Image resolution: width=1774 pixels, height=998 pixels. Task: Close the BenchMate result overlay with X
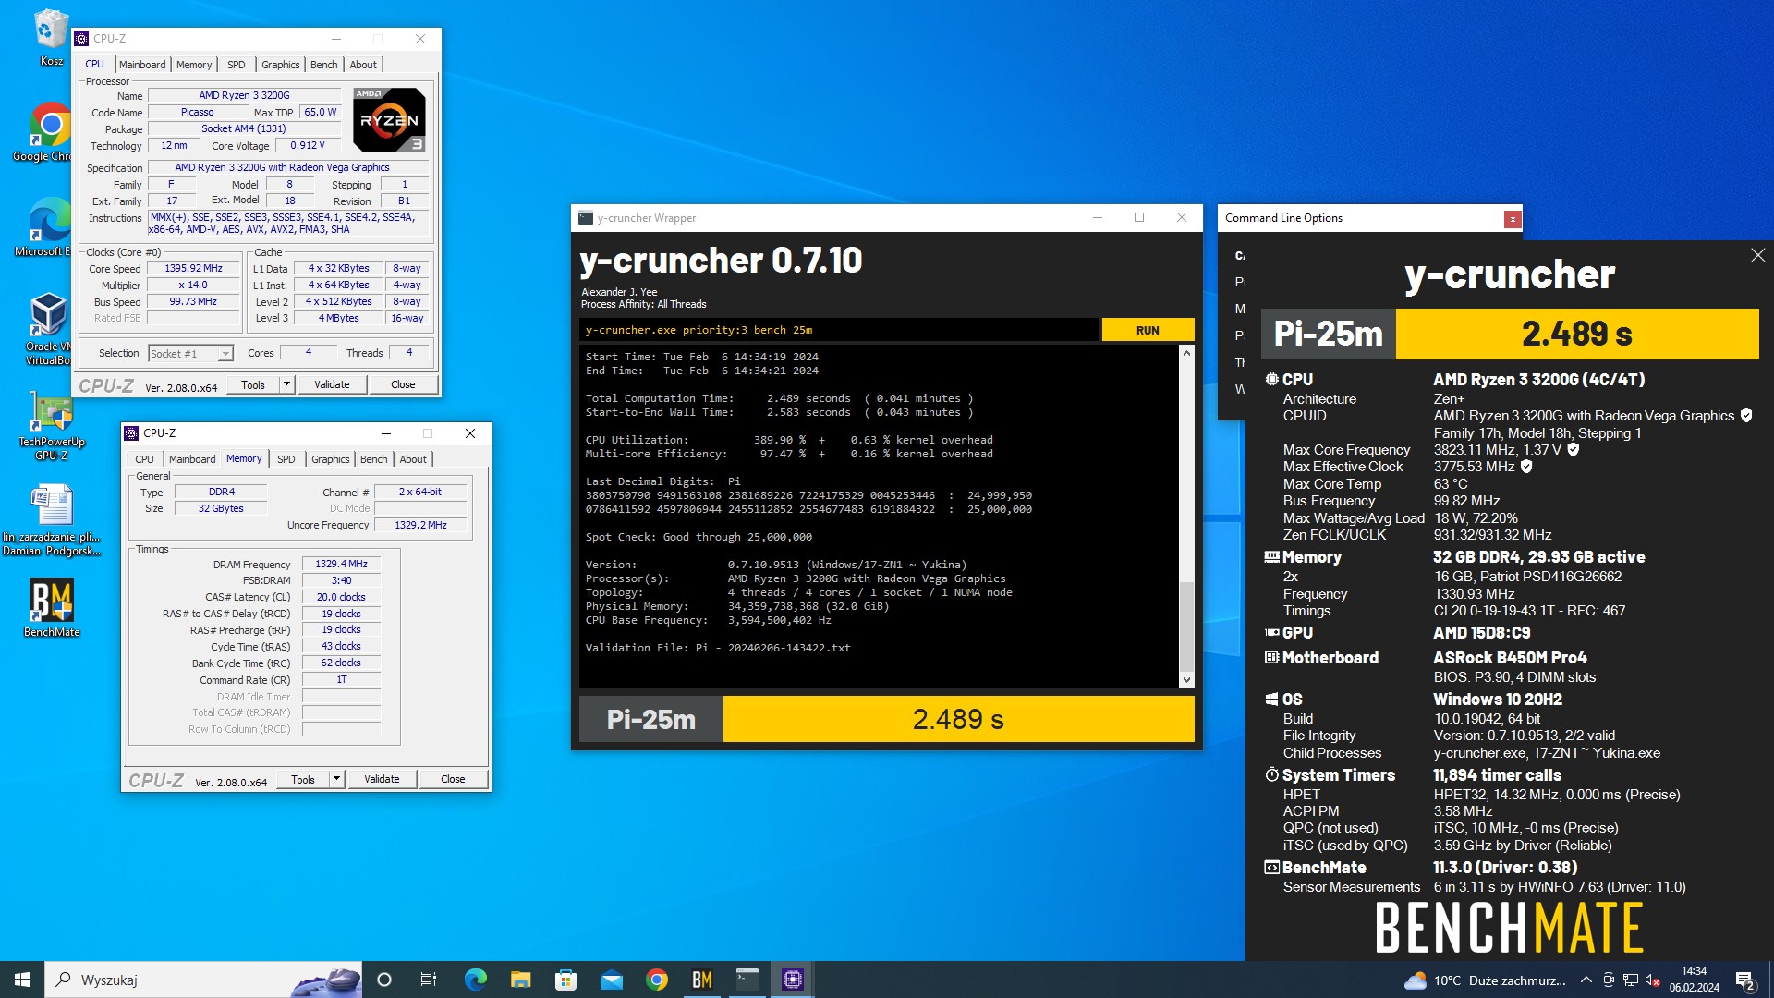tap(1757, 255)
